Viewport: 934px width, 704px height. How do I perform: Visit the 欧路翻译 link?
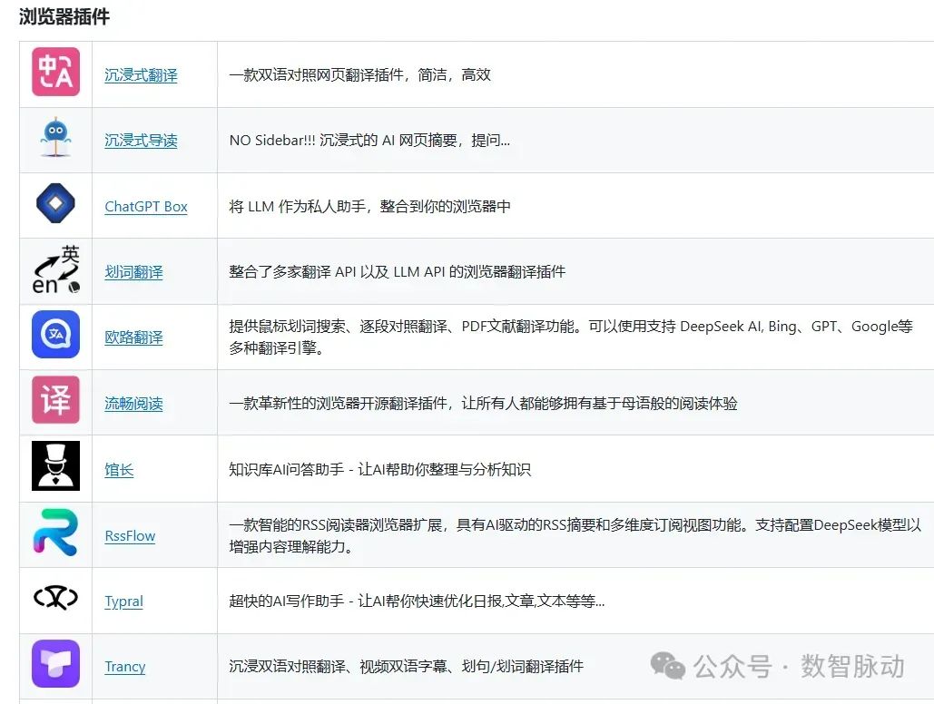[134, 337]
